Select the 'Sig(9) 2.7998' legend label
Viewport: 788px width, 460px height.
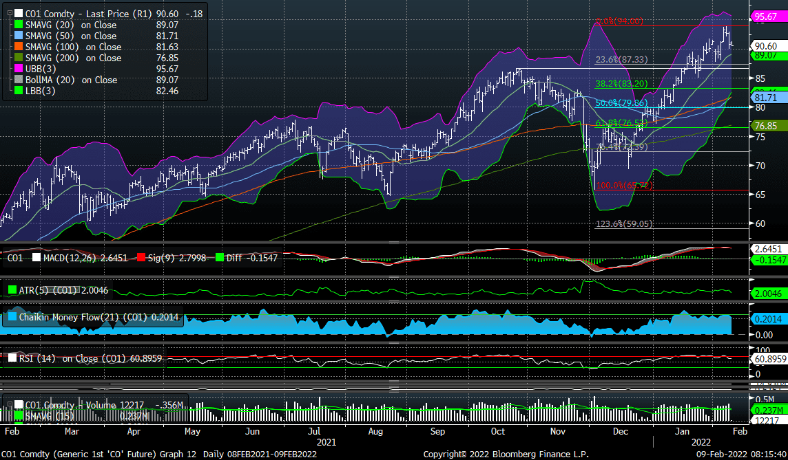(177, 258)
